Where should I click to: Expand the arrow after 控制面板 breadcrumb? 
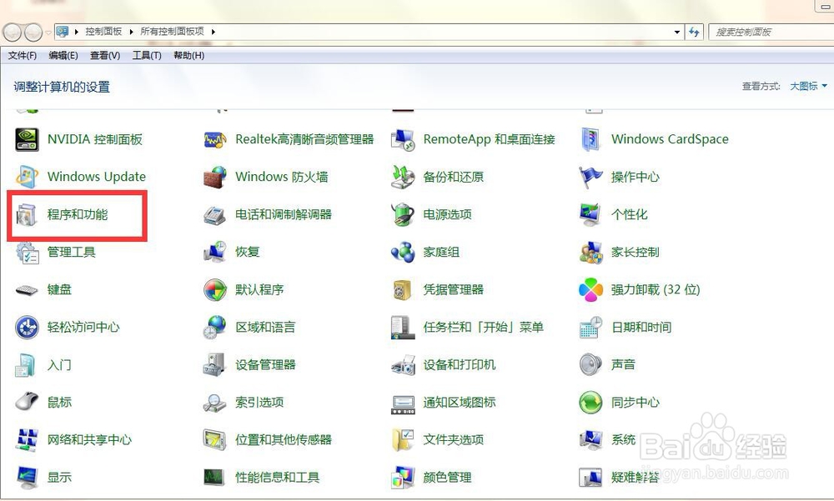(x=132, y=32)
